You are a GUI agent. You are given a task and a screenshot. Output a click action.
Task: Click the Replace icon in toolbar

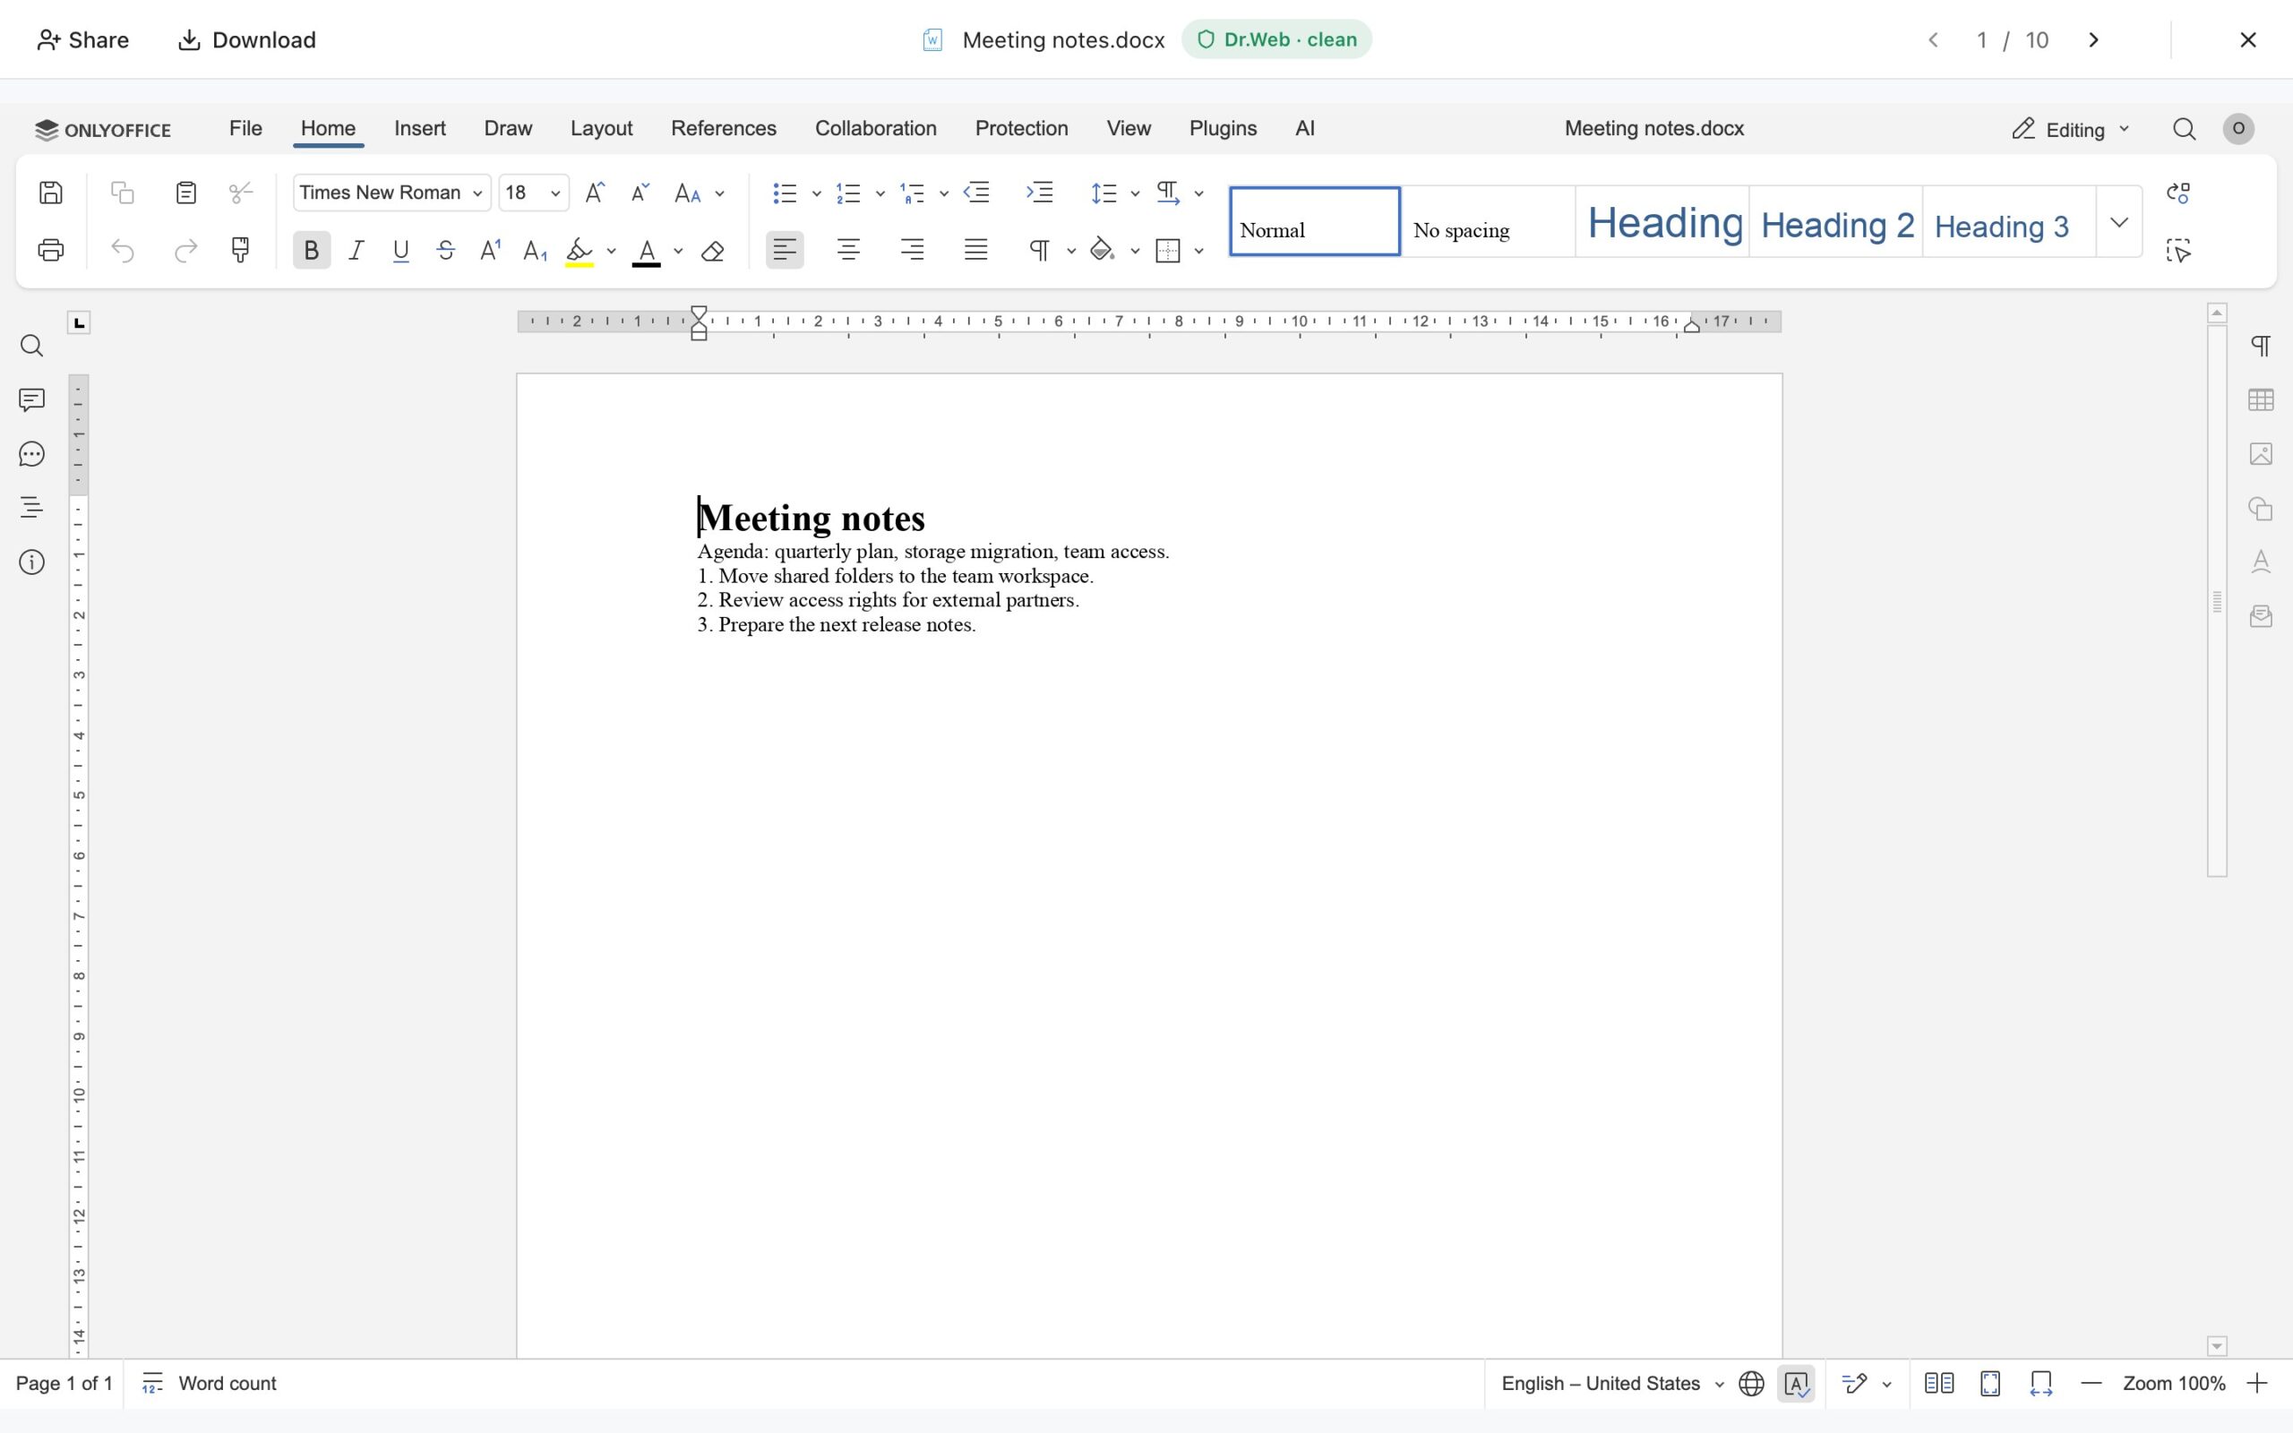pyautogui.click(x=2178, y=193)
